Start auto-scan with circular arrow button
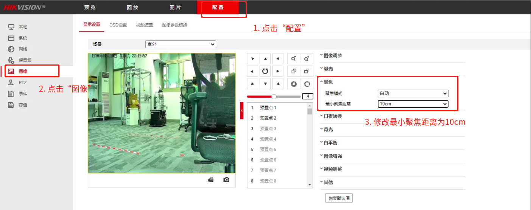The image size is (531, 210). pos(265,71)
